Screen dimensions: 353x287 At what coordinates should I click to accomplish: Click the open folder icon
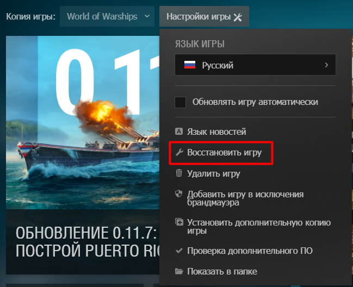click(179, 271)
